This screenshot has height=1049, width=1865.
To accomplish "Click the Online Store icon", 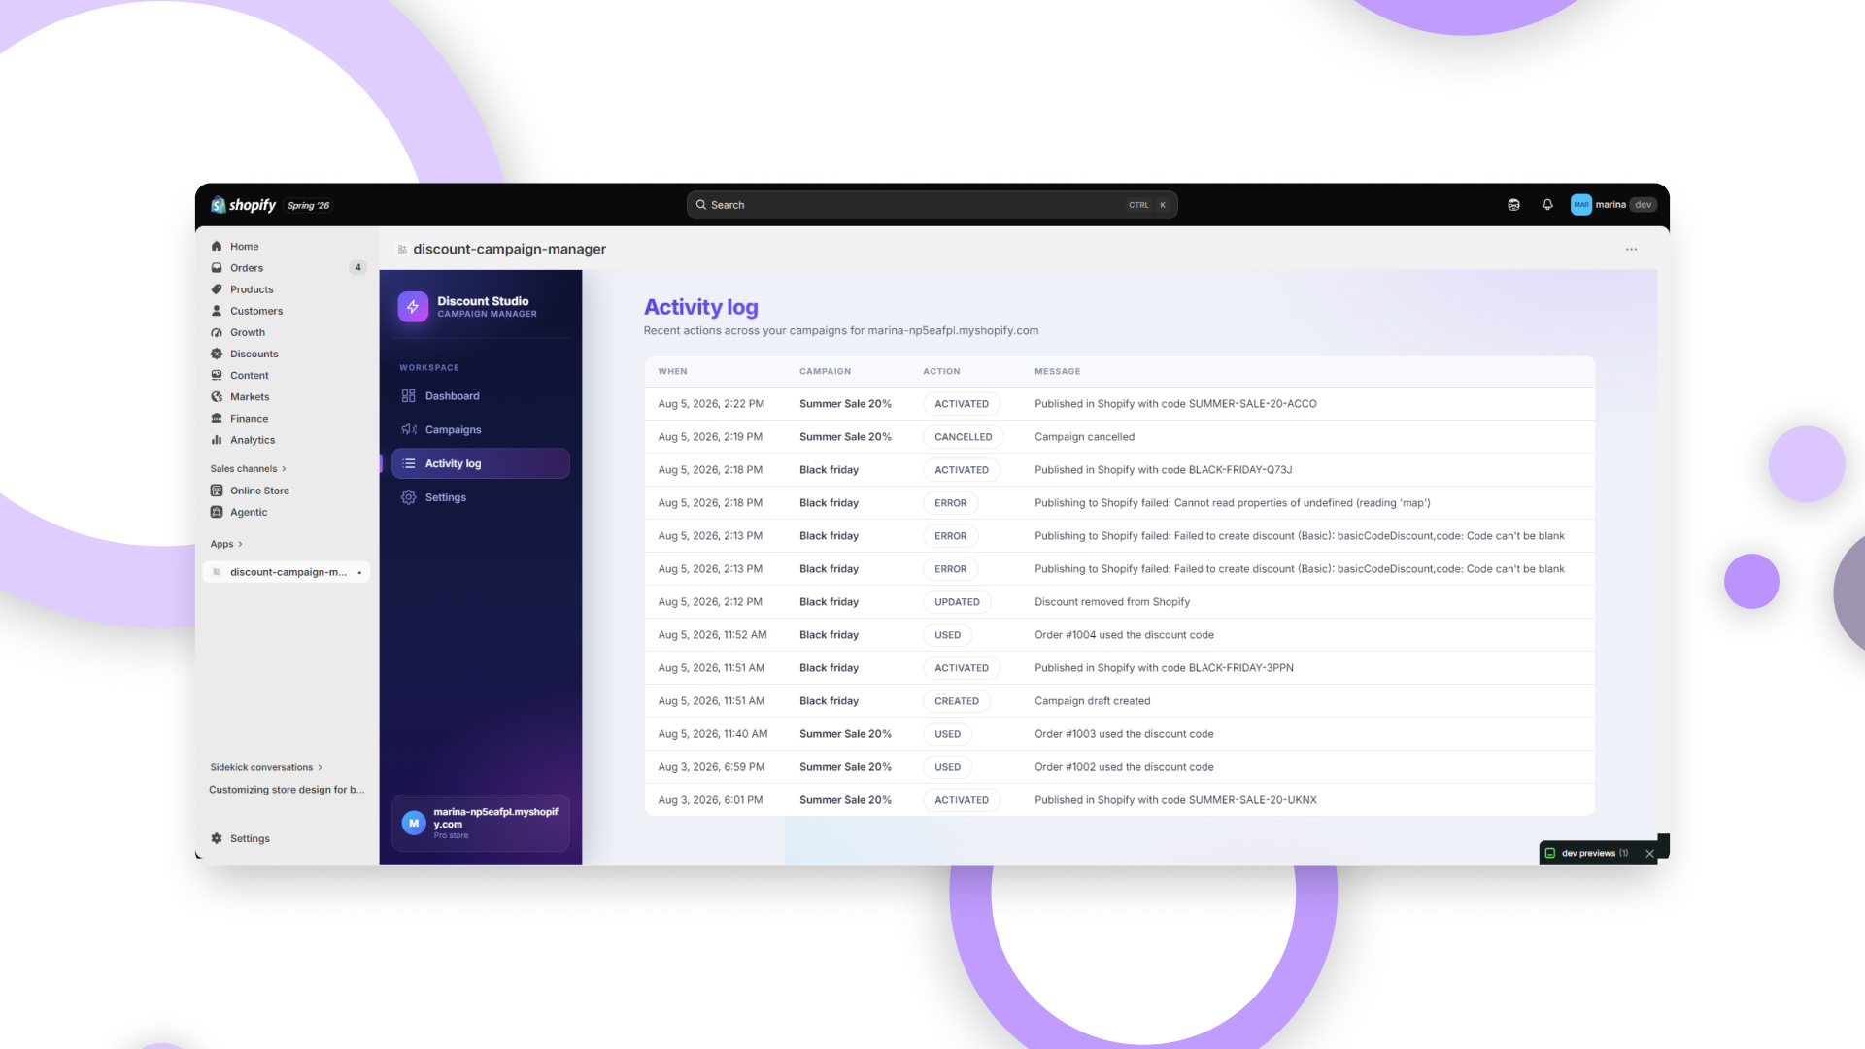I will point(217,491).
